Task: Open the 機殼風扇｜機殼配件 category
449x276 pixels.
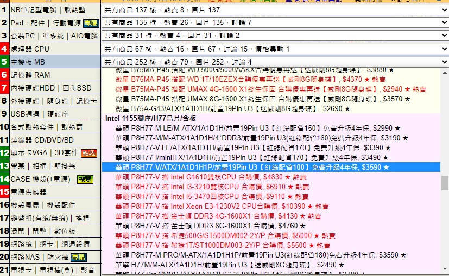Action: [x=43, y=205]
